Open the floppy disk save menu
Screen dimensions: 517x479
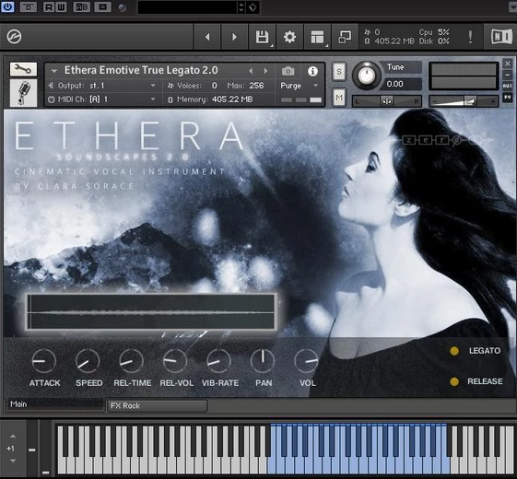pyautogui.click(x=263, y=37)
